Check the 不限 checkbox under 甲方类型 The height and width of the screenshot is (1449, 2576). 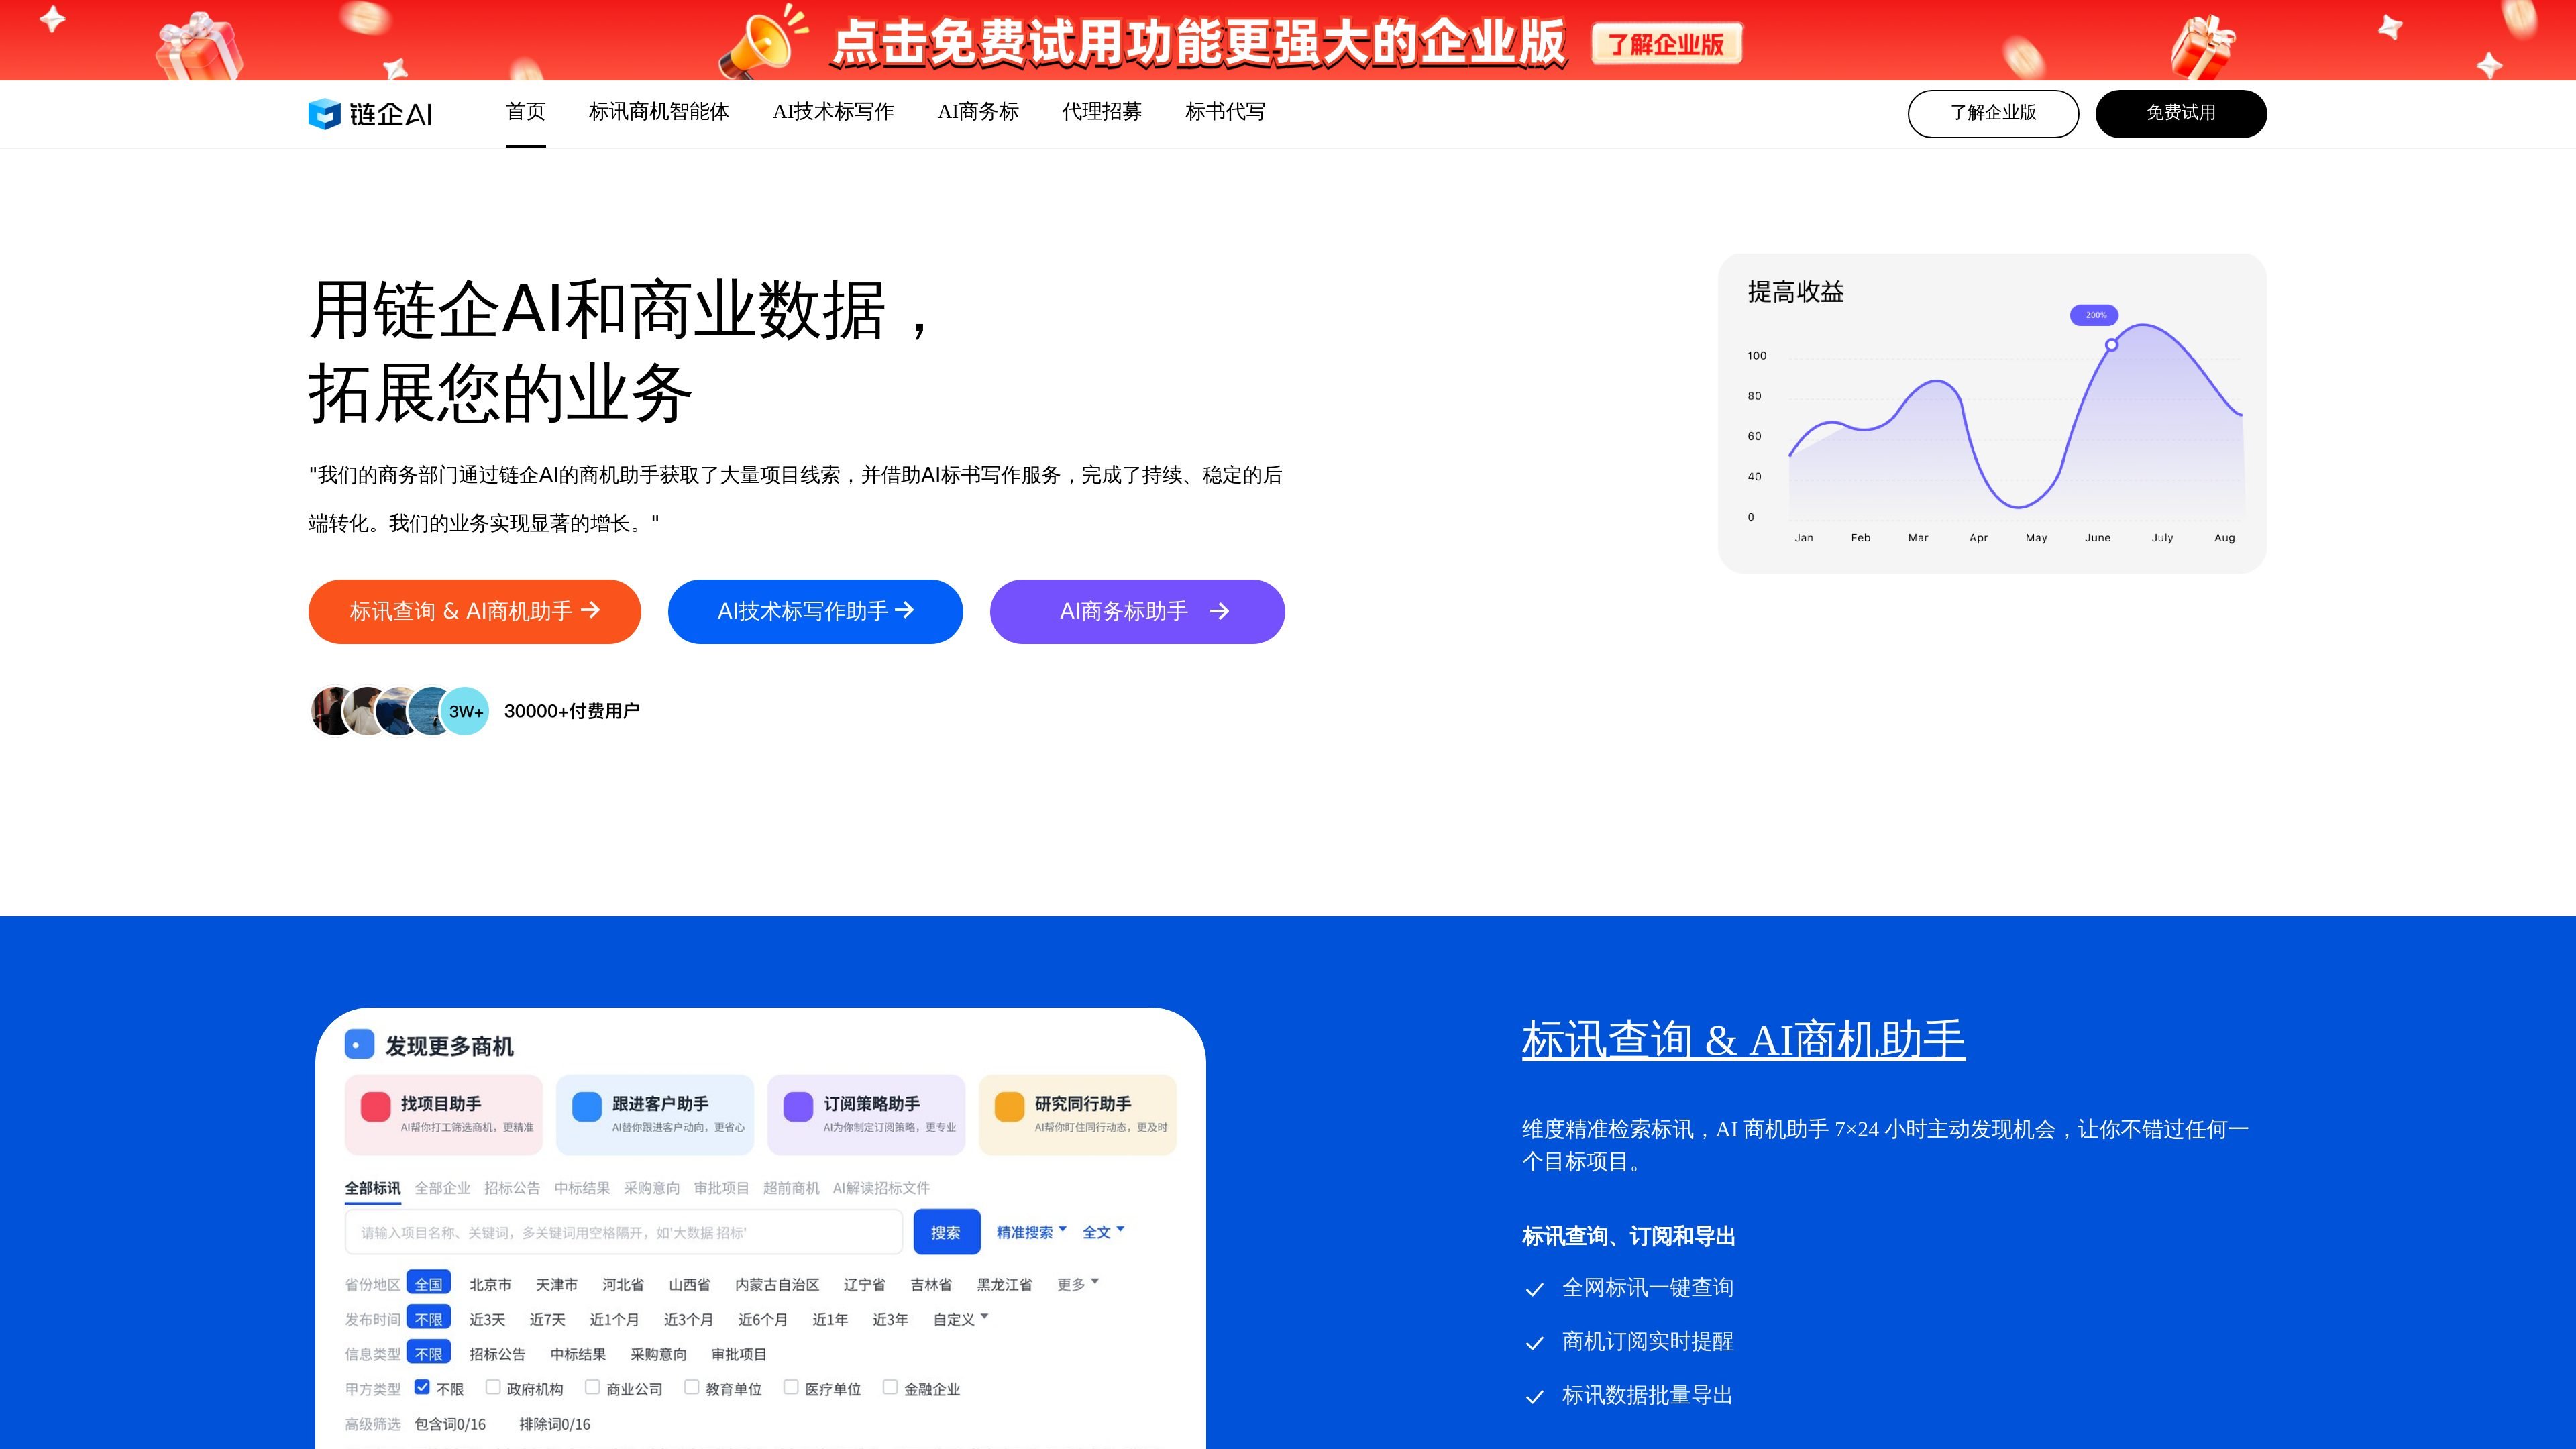[x=422, y=1387]
